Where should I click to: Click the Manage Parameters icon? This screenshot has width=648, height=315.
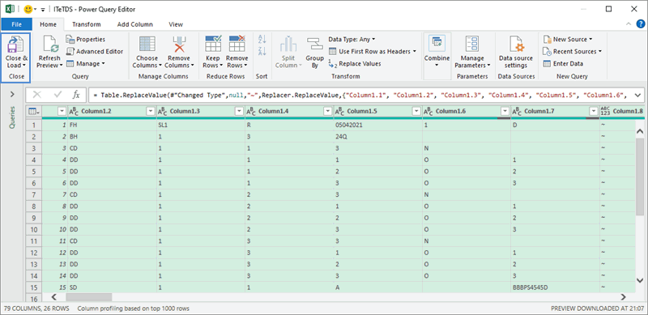pyautogui.click(x=472, y=45)
